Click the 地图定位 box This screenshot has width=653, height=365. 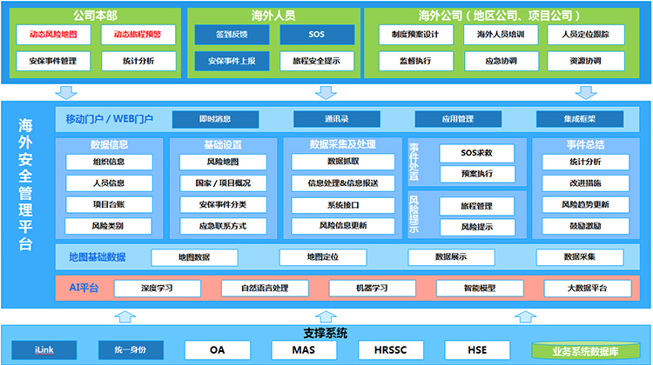[x=323, y=257]
